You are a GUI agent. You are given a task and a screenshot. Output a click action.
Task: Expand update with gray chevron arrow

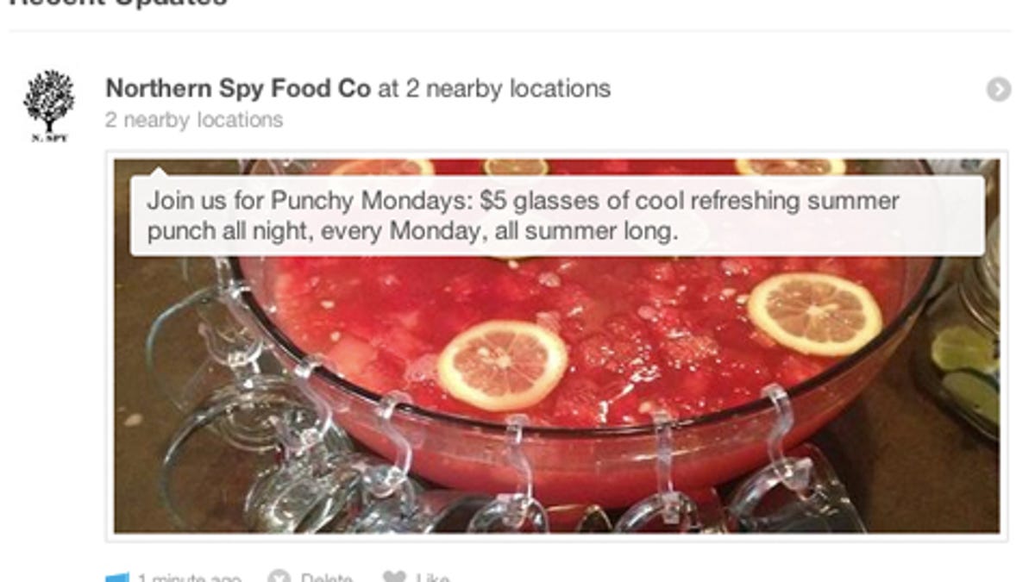tap(998, 89)
